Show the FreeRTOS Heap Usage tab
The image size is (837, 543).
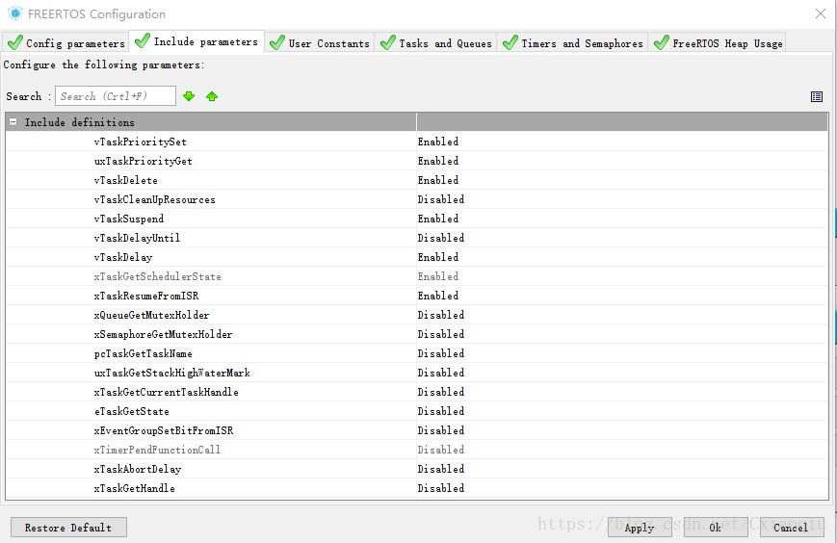[718, 42]
